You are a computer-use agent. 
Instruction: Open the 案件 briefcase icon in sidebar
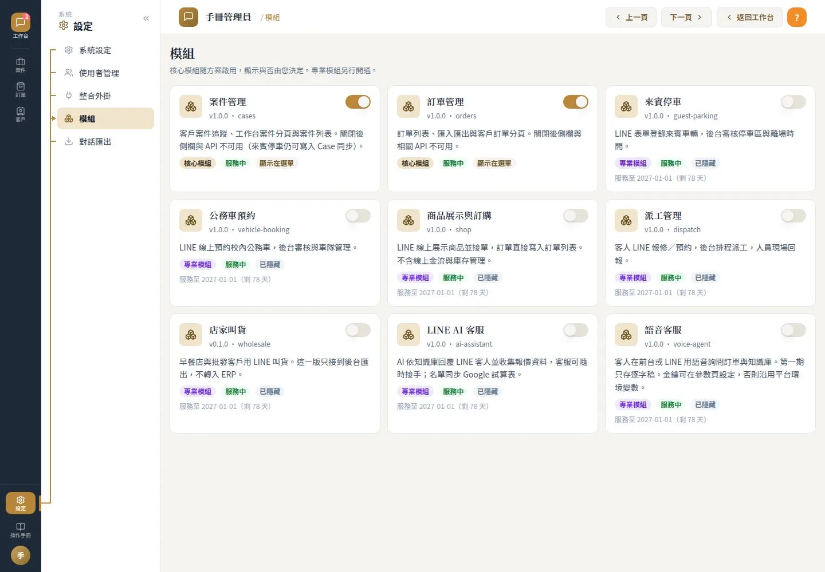coord(21,65)
